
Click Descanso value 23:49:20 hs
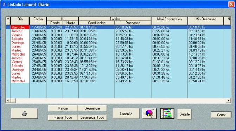coord(124,81)
